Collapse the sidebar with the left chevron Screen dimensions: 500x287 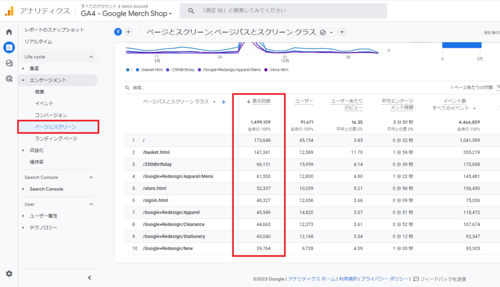pos(90,277)
